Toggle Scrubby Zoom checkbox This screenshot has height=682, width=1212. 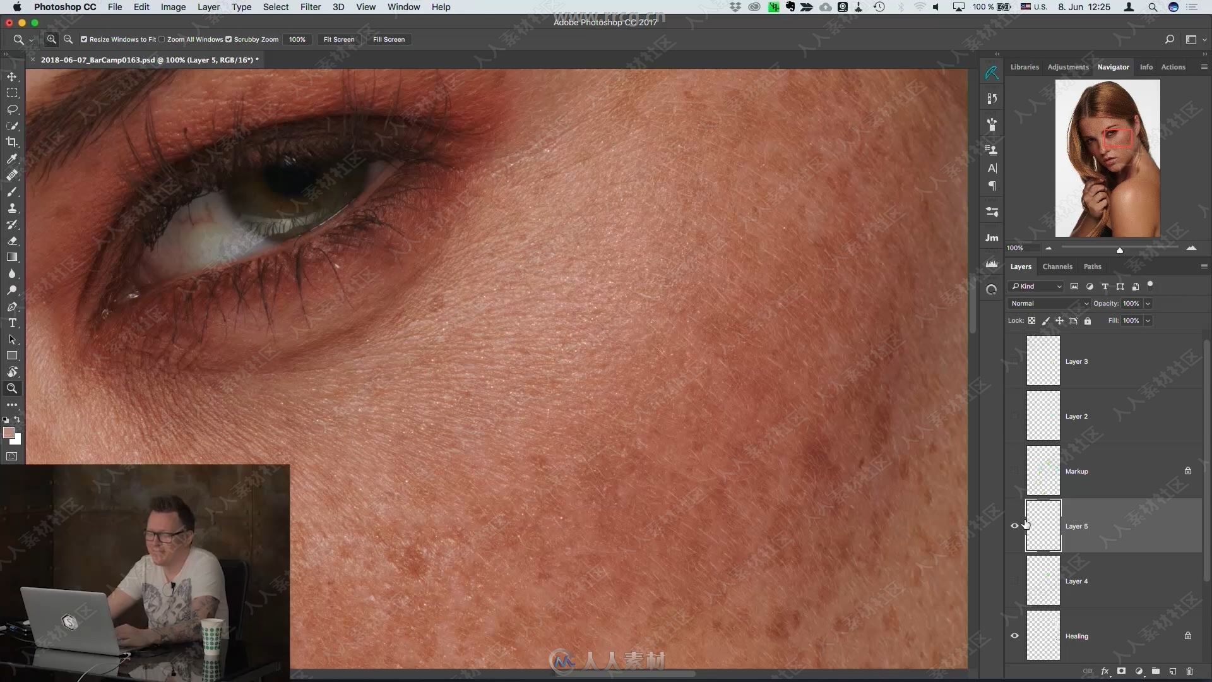coord(229,39)
